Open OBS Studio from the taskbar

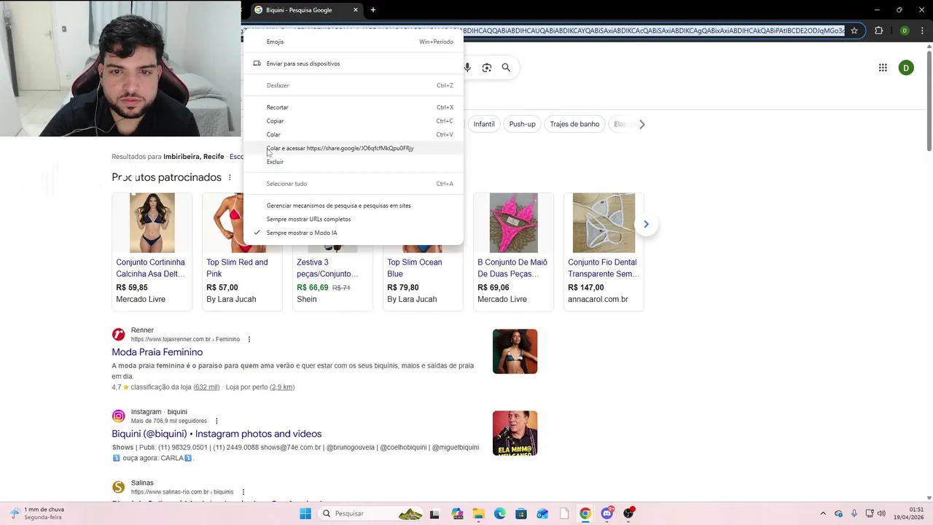coord(628,513)
